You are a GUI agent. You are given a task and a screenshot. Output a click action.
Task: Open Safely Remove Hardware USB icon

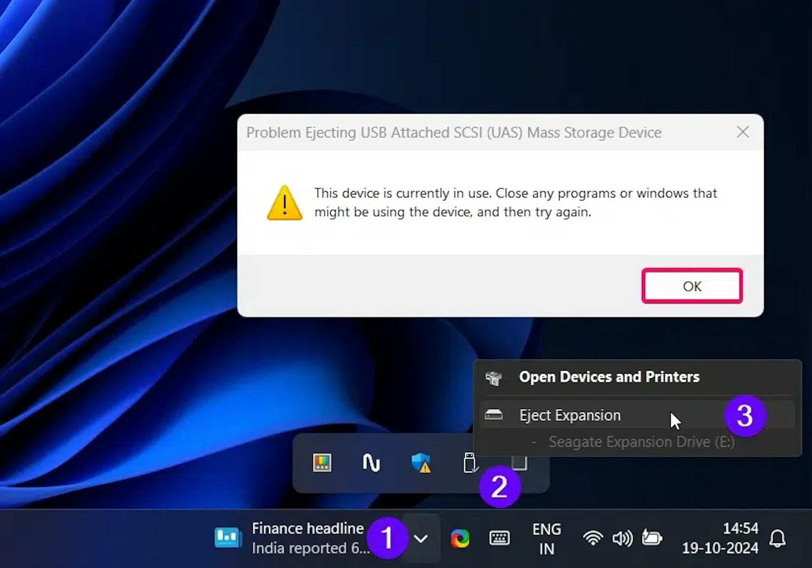pos(471,463)
